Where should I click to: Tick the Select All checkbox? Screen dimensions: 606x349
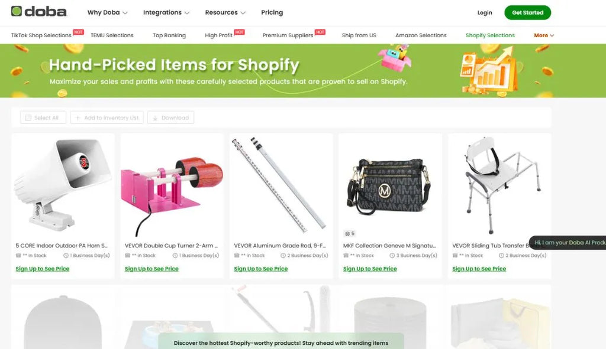pos(28,118)
